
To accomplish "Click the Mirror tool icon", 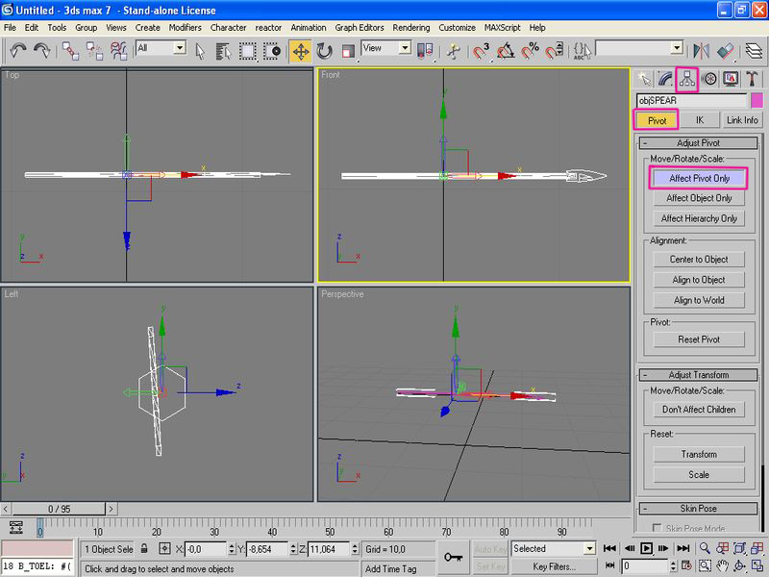I will pyautogui.click(x=702, y=51).
